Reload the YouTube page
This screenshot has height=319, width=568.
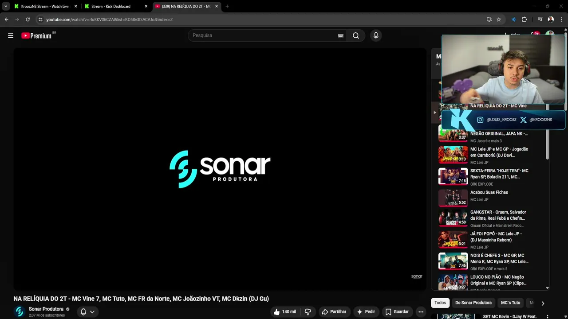pos(28,19)
